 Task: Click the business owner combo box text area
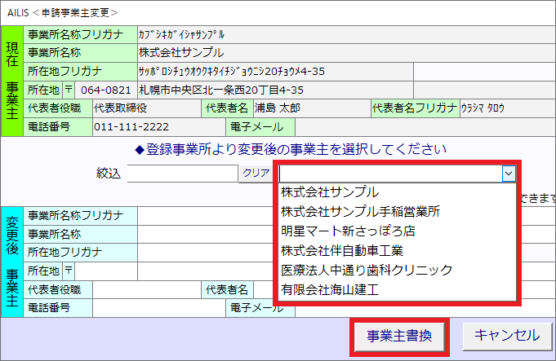pos(389,174)
